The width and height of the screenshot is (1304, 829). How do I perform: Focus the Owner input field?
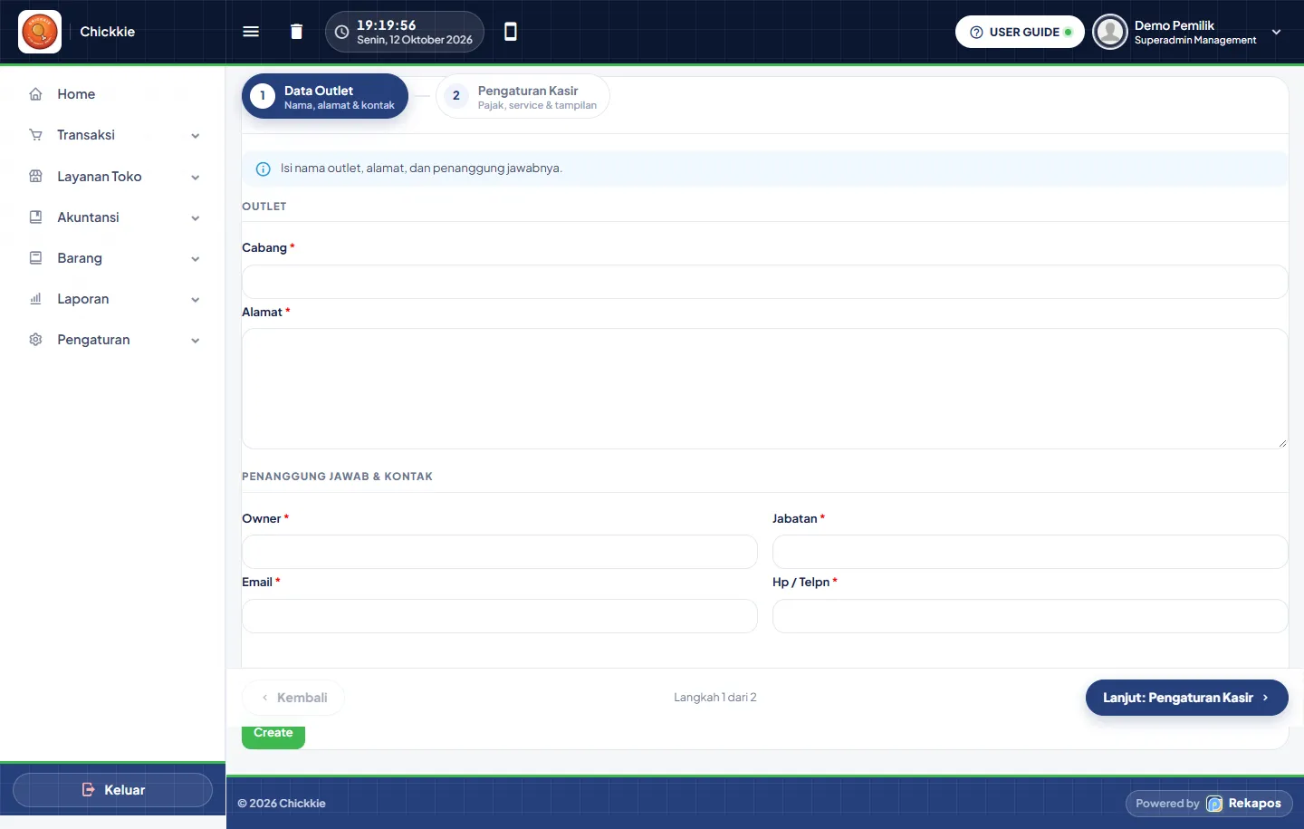pos(499,552)
